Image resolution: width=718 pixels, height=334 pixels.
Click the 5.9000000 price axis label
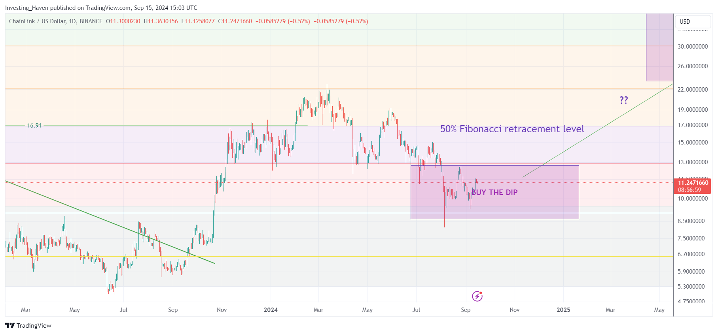[x=691, y=272]
